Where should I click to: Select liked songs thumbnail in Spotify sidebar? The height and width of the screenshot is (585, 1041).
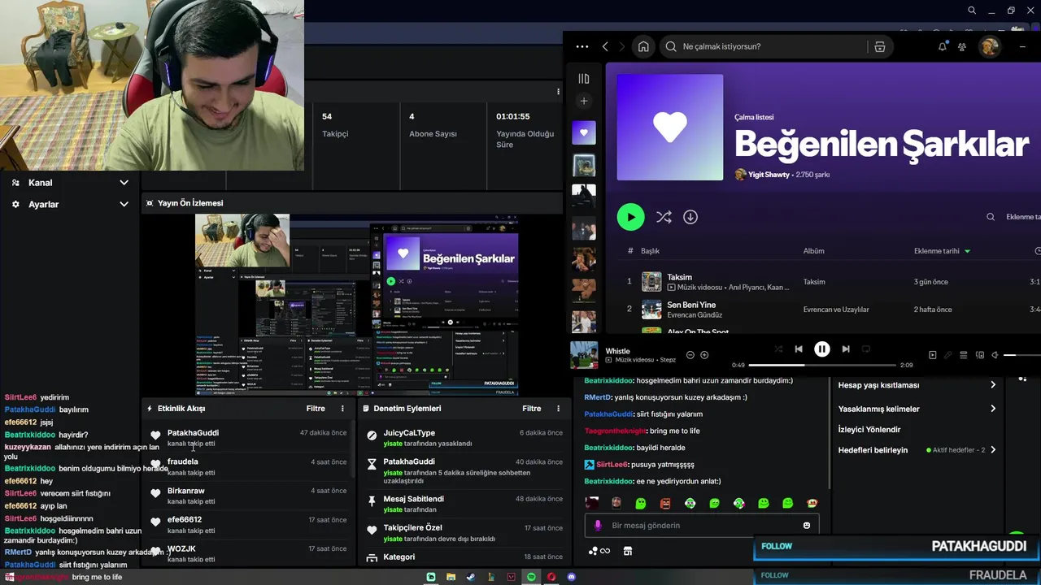[x=583, y=132]
